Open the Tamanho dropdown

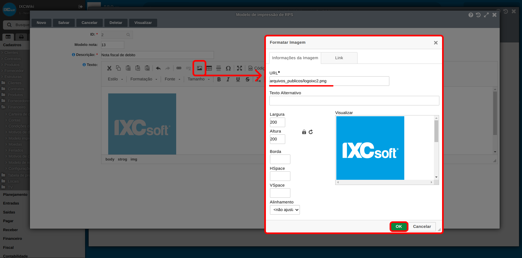(x=198, y=79)
